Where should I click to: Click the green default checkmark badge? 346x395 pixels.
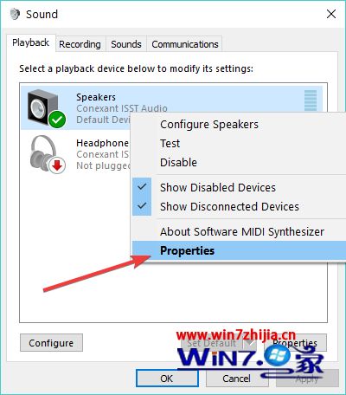click(x=57, y=120)
